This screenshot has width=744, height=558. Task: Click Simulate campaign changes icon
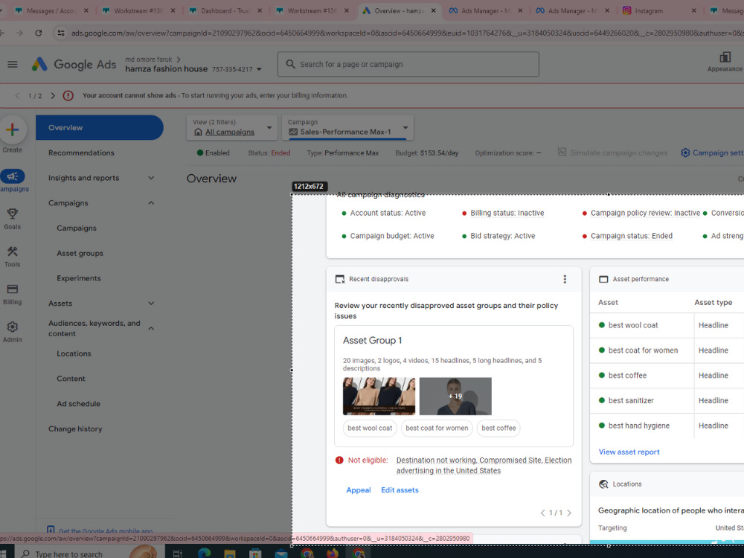tap(562, 153)
